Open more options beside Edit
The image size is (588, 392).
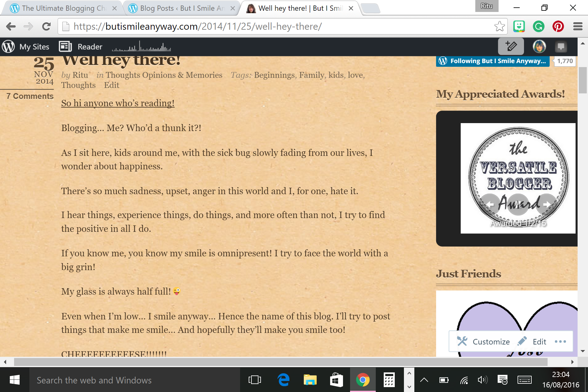coord(560,341)
